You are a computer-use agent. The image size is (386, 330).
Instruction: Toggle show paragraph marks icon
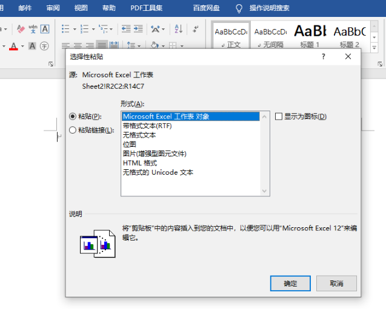tap(196, 29)
